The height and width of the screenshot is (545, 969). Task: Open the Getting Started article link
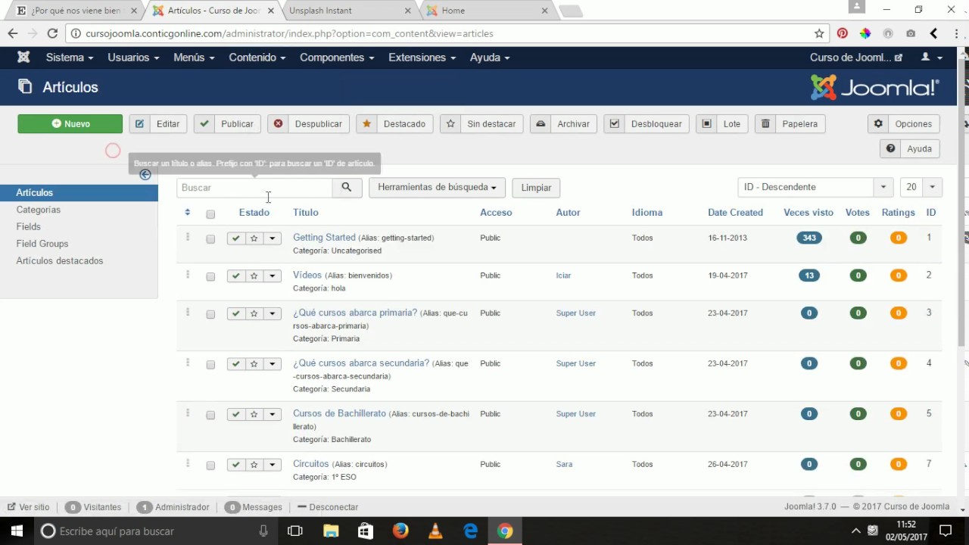[324, 238]
